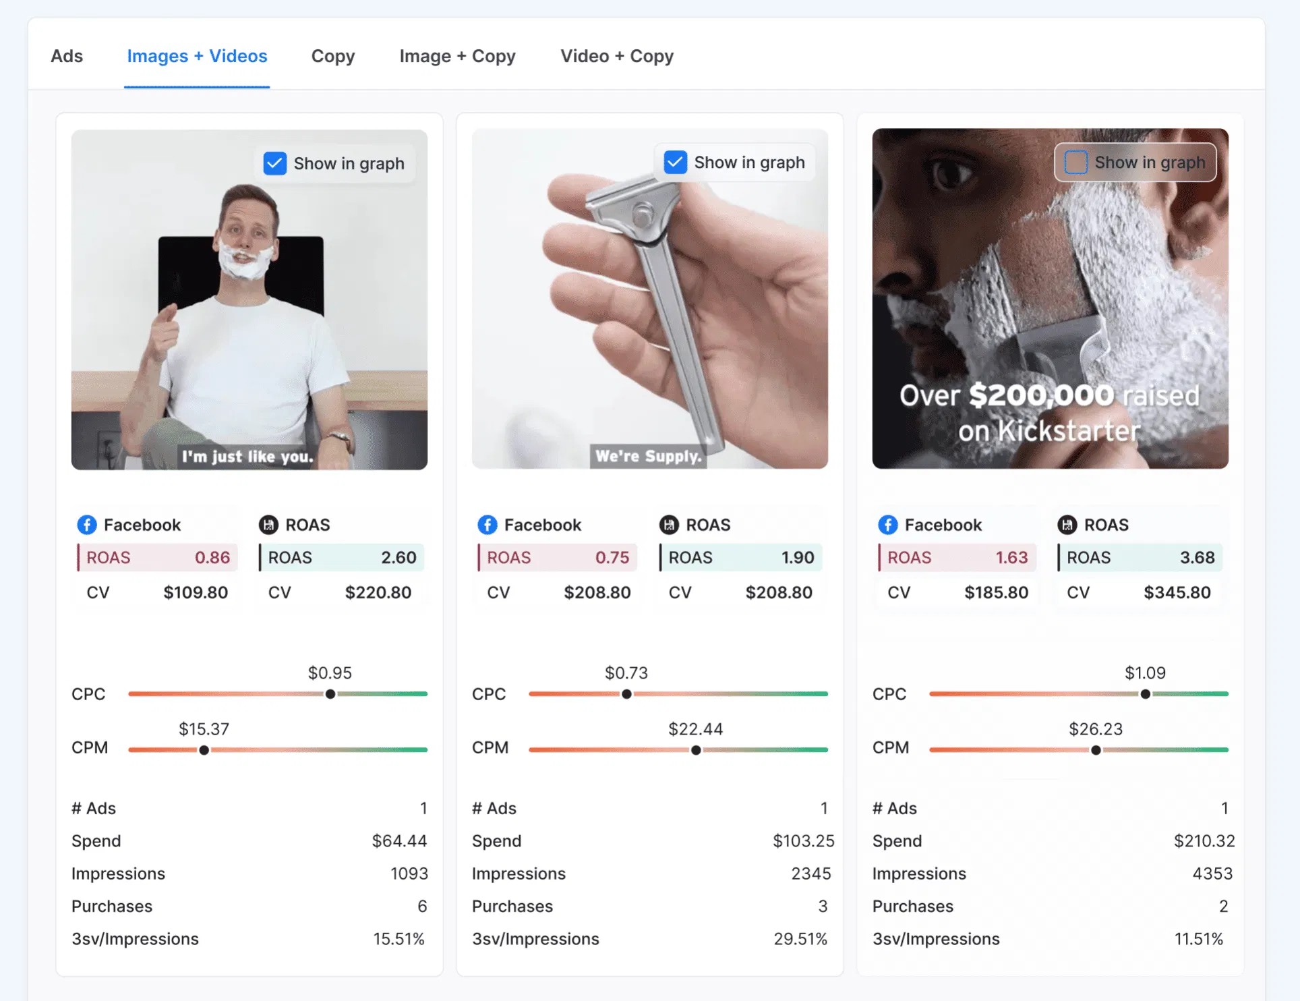The width and height of the screenshot is (1300, 1001).
Task: Click Facebook ROAS 1.63 metric row
Action: click(x=957, y=558)
